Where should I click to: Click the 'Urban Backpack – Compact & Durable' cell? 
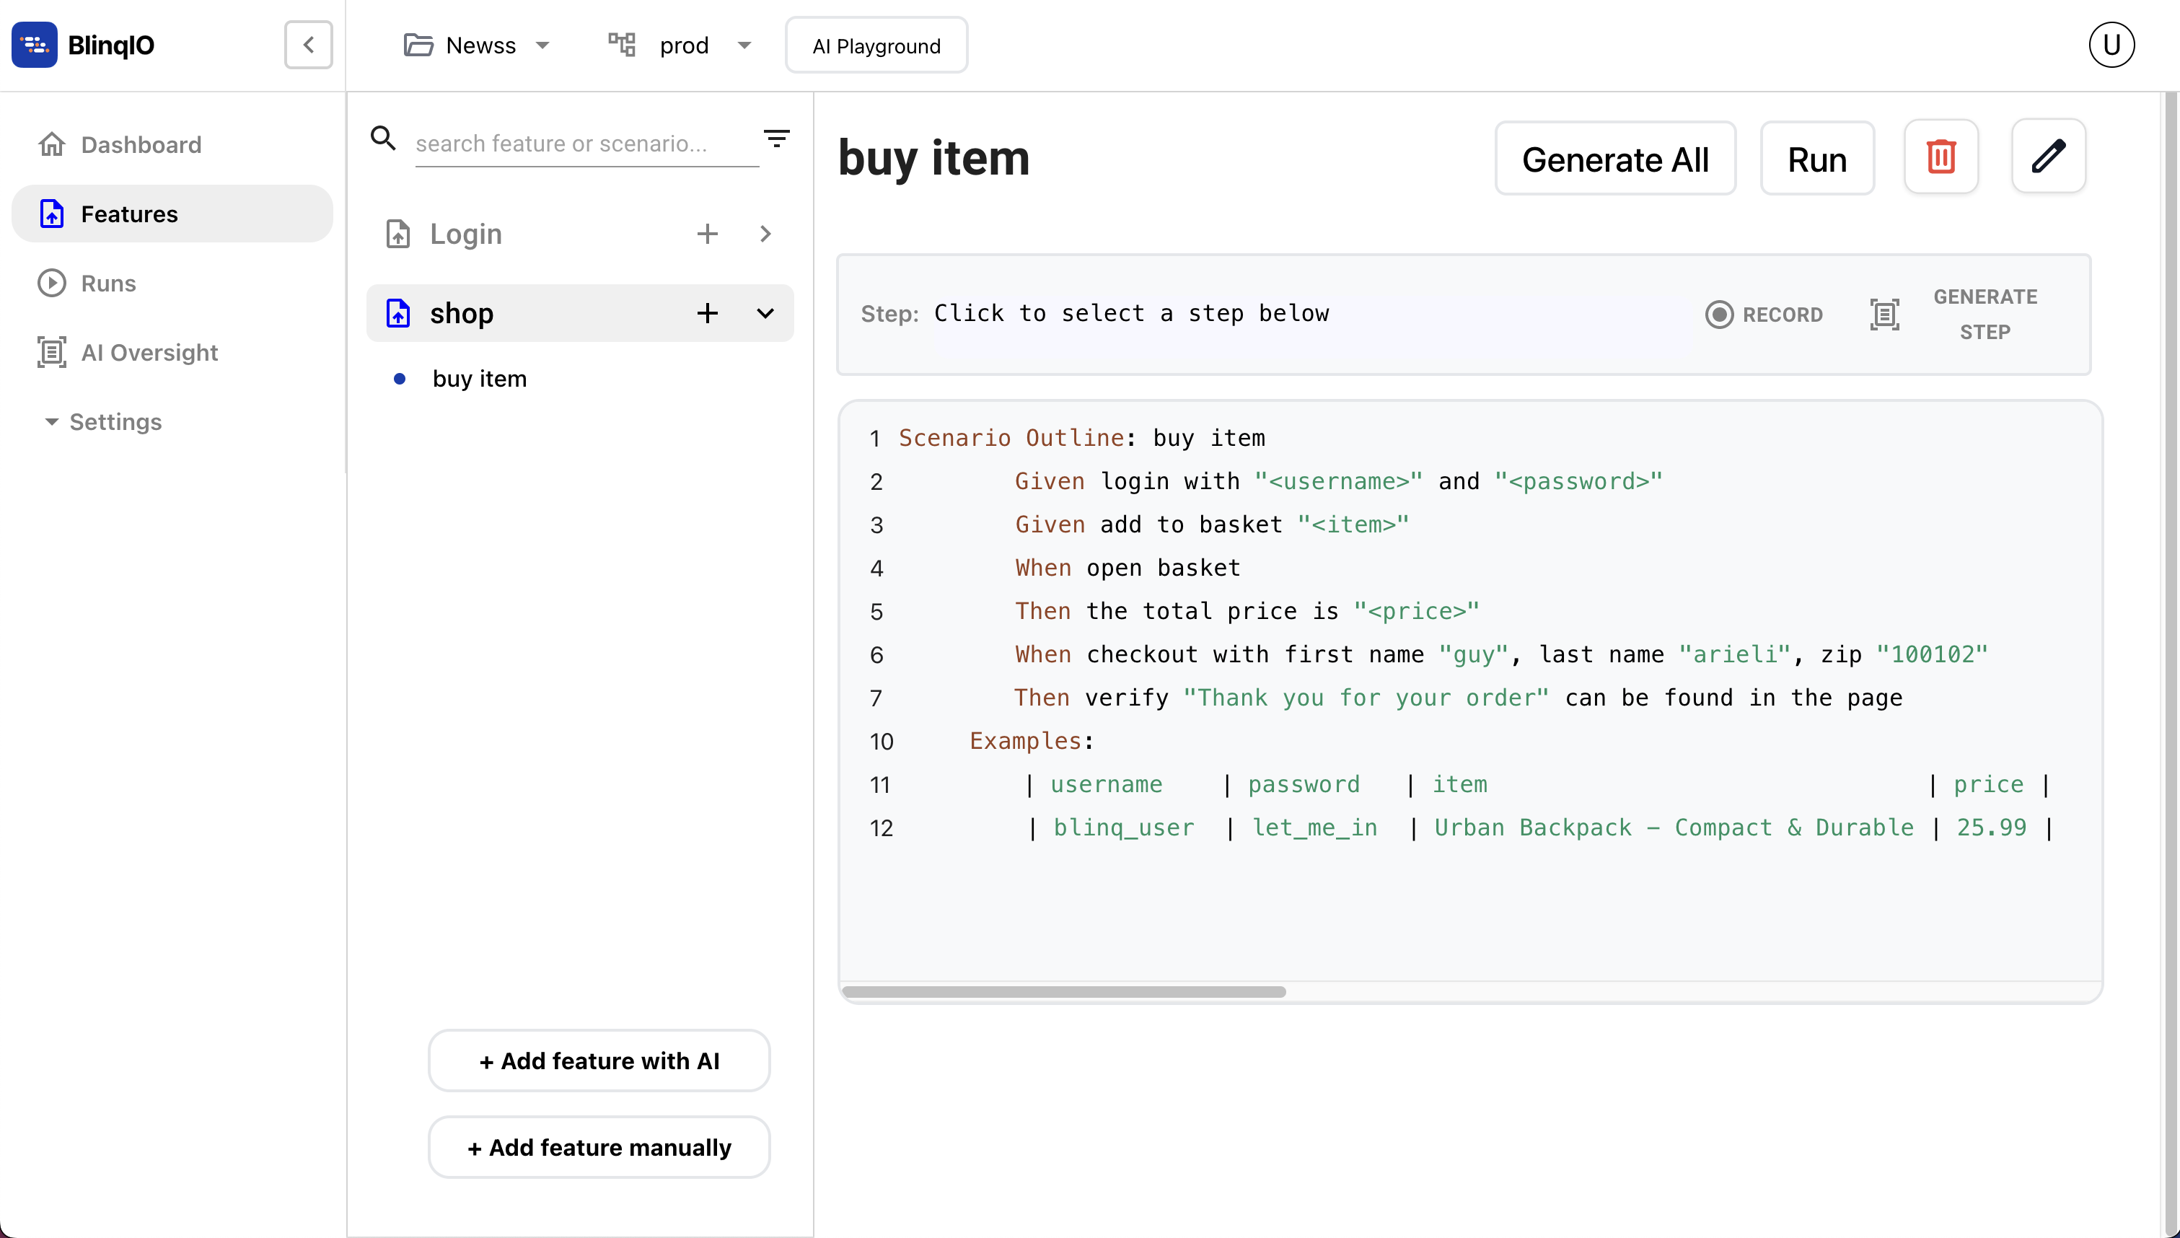pos(1674,827)
